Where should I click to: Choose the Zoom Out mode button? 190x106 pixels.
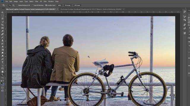13,5
